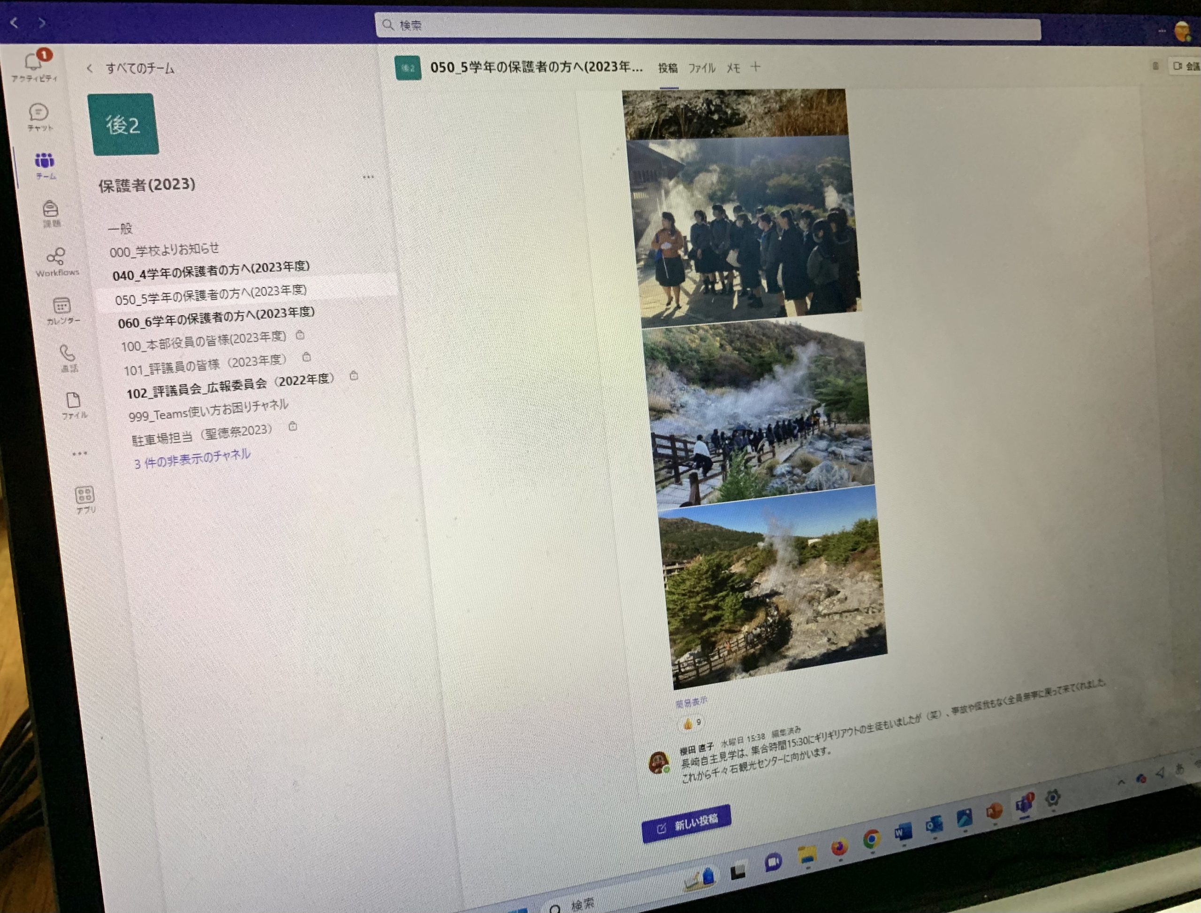The width and height of the screenshot is (1201, 913).
Task: Click the channel title 050_5学年の保護者の方へ(2023年…
Action: point(537,68)
